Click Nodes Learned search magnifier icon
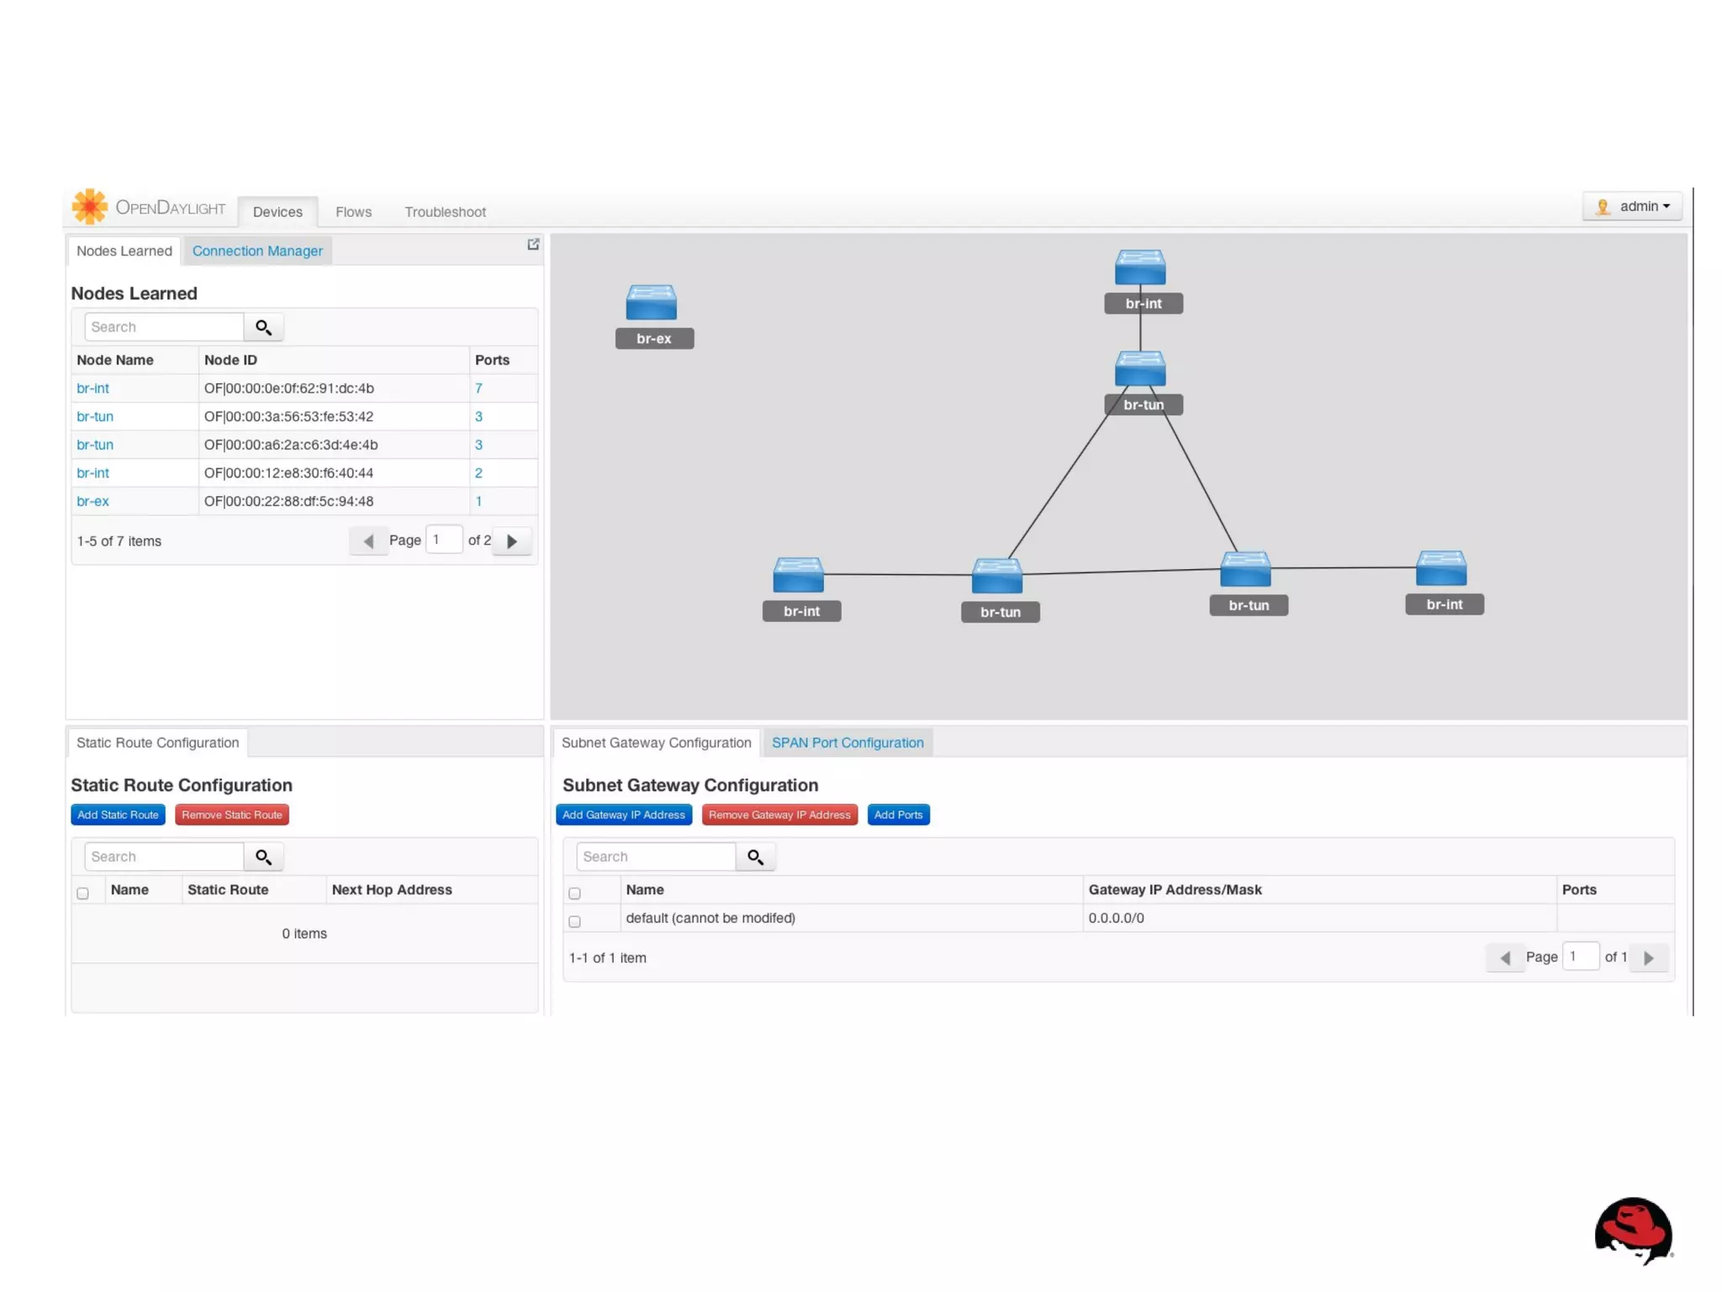This screenshot has width=1722, height=1292. (263, 327)
